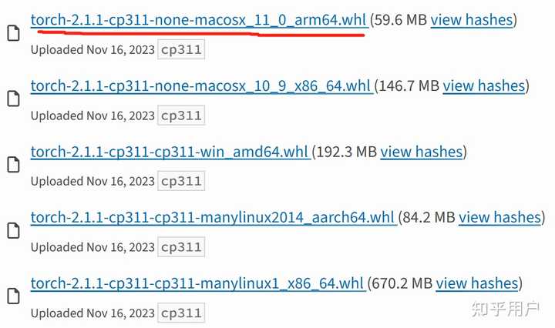View hashes for the 192.3 MB file
The width and height of the screenshot is (555, 328).
pos(422,152)
